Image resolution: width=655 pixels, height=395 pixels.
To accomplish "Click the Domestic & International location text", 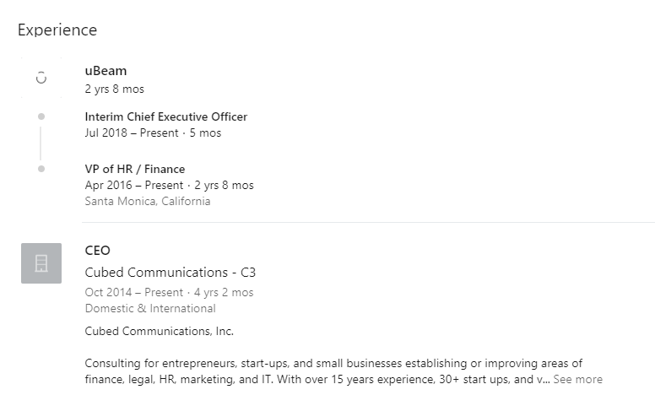I will tap(150, 309).
